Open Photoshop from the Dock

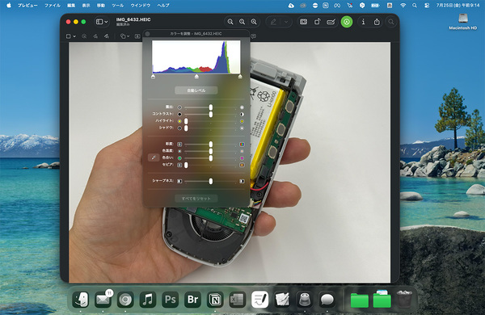[x=171, y=300]
